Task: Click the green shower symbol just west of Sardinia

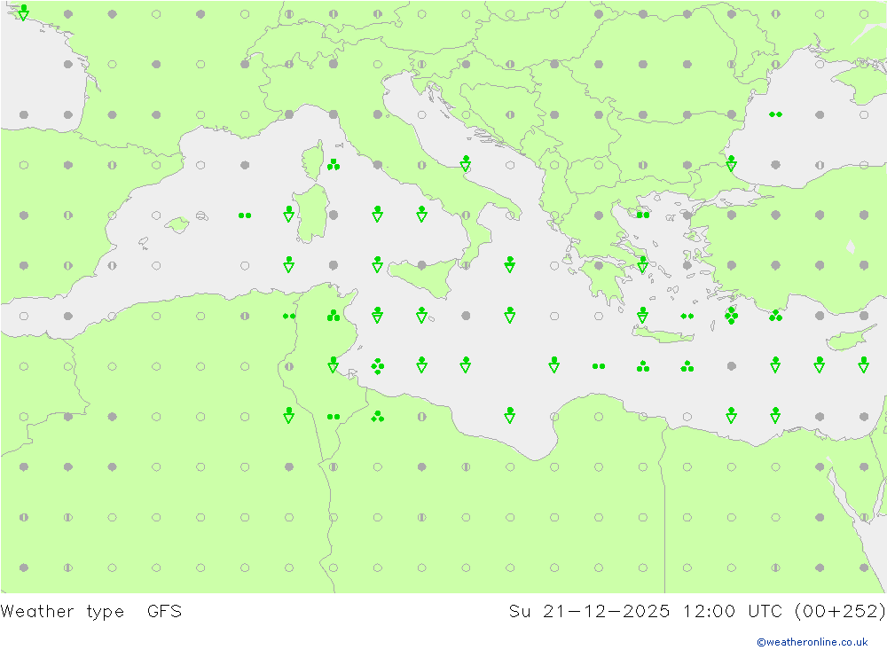Action: pos(289,214)
